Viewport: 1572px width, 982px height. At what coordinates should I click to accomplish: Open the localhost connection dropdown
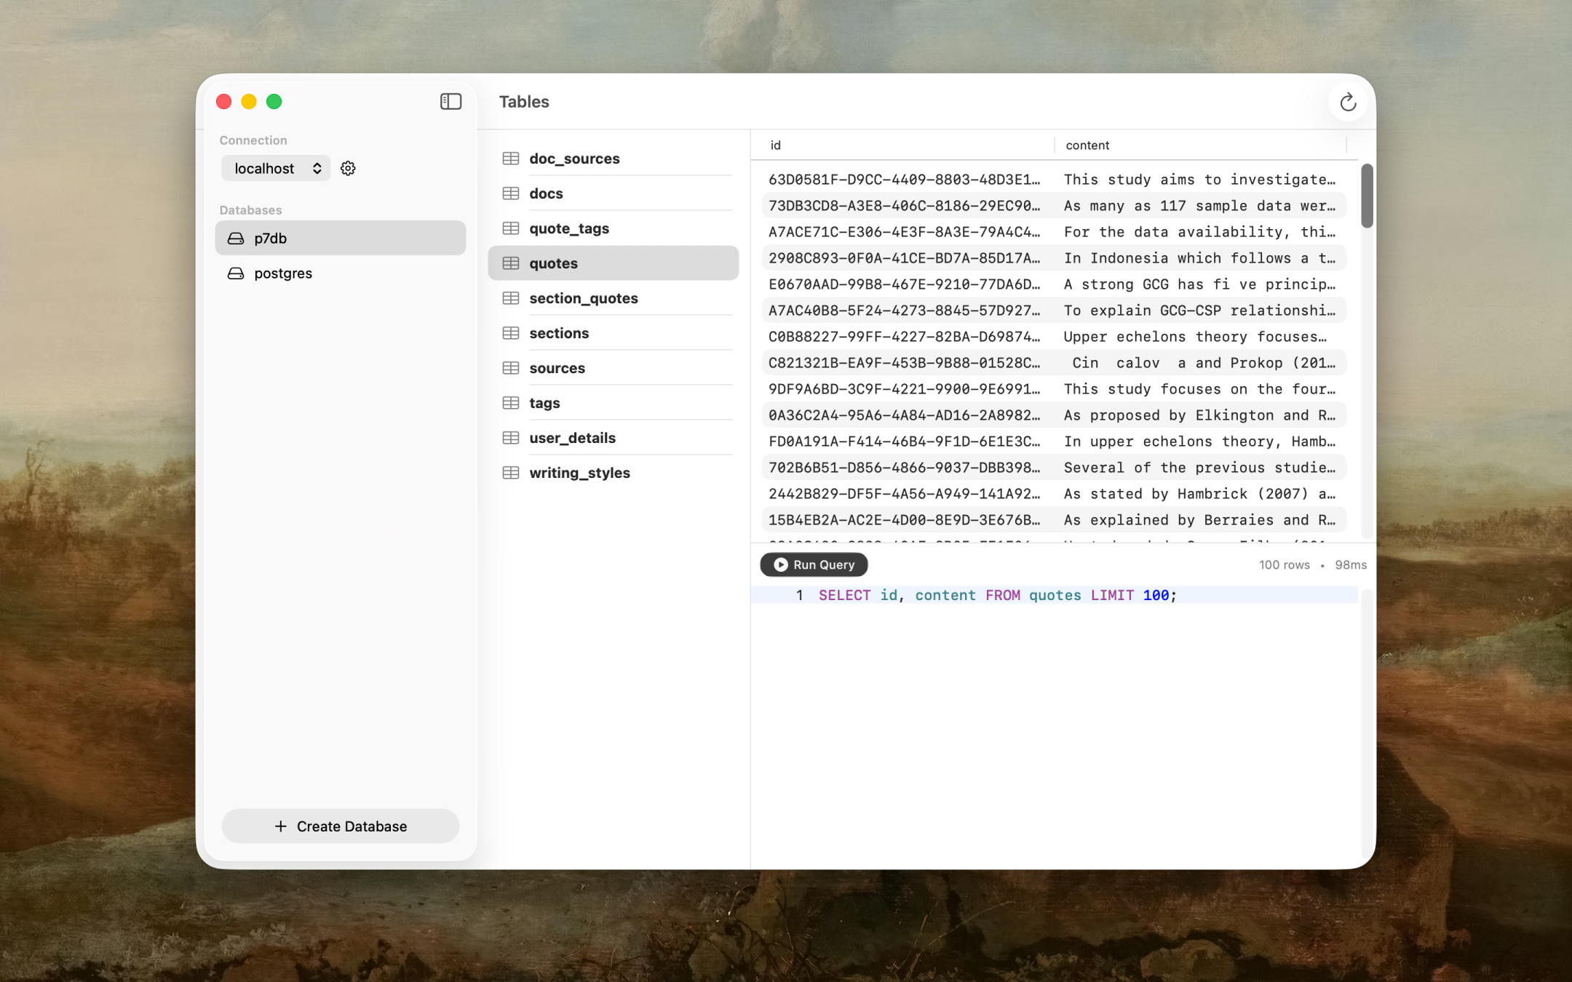(276, 168)
